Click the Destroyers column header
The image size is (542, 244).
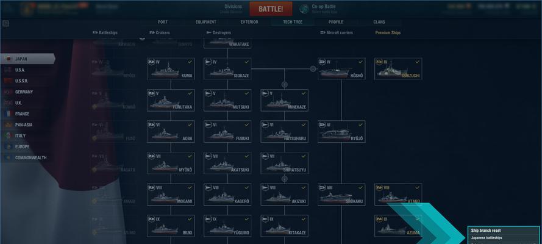[218, 33]
